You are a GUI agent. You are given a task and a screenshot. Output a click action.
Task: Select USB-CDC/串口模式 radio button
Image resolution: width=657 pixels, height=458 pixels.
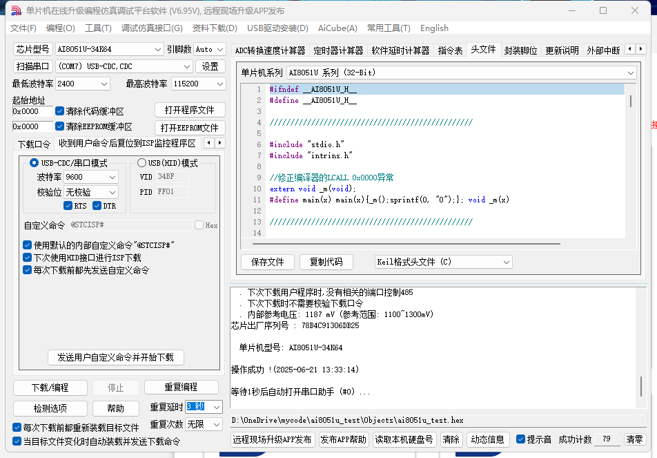34,163
